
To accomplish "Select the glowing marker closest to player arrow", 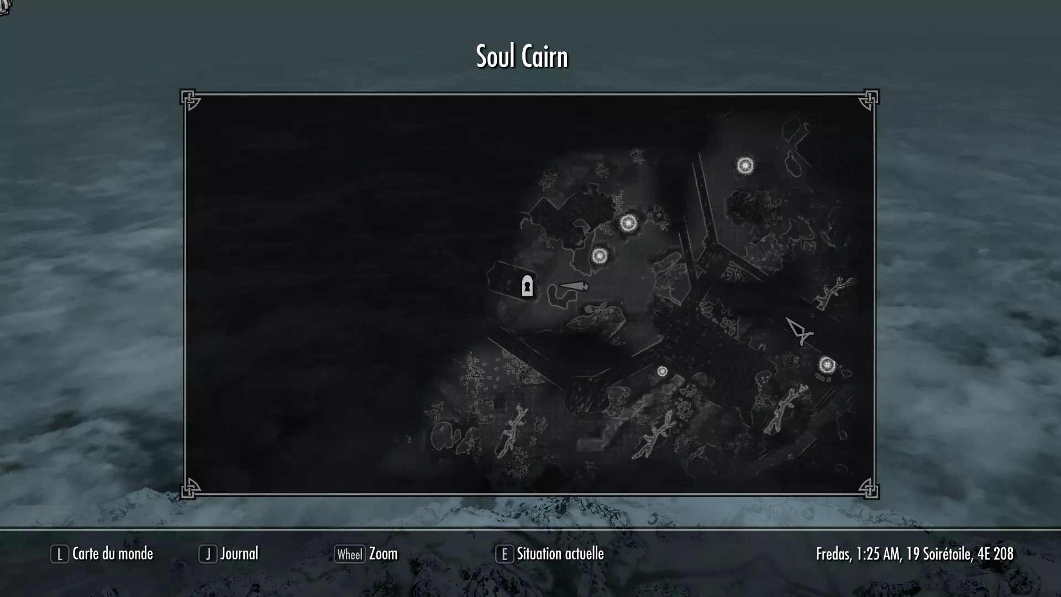I will point(600,256).
